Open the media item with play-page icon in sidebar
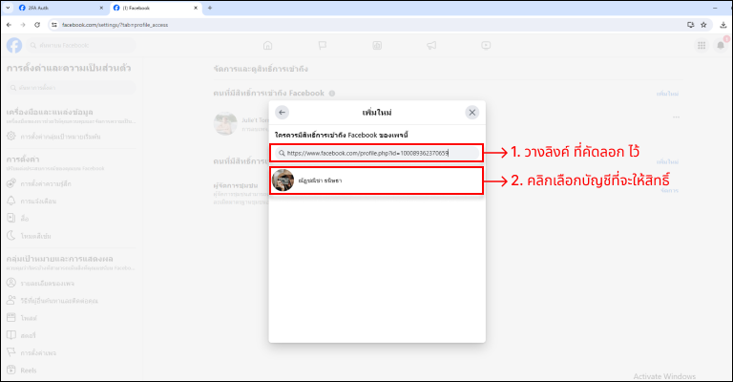This screenshot has height=382, width=733. [72, 219]
